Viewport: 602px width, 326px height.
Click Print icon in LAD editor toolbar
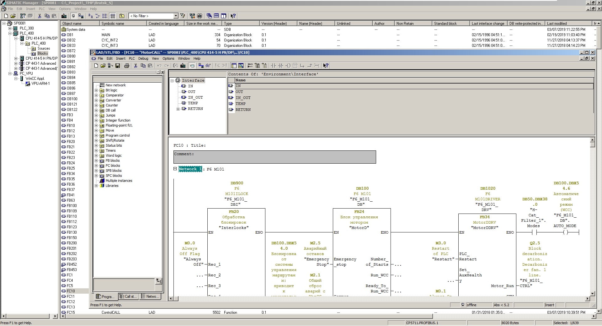pos(127,66)
